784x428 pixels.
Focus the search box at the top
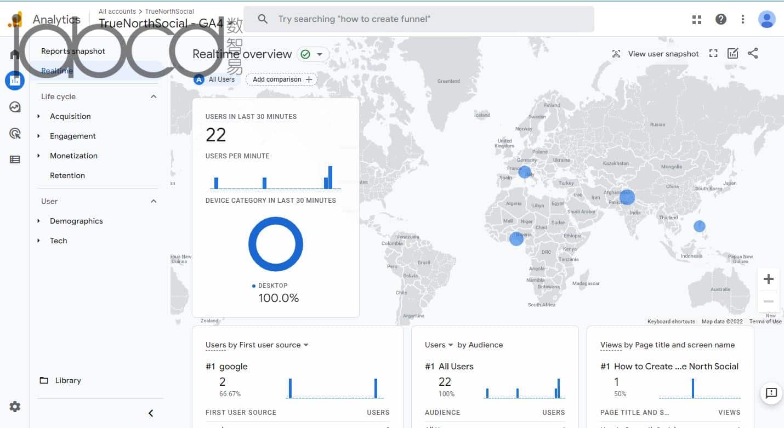click(419, 19)
